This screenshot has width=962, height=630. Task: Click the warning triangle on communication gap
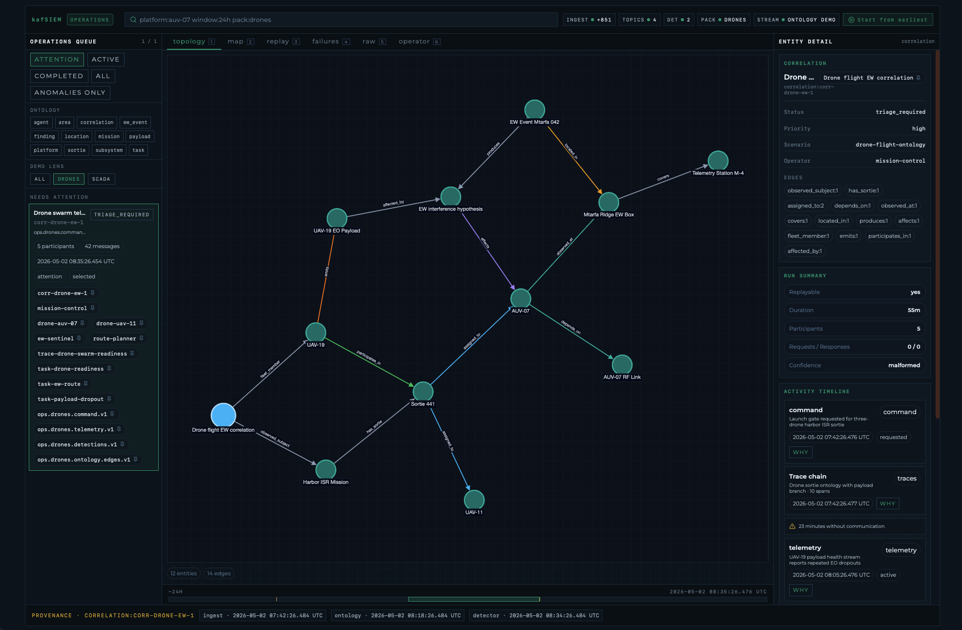(x=792, y=526)
